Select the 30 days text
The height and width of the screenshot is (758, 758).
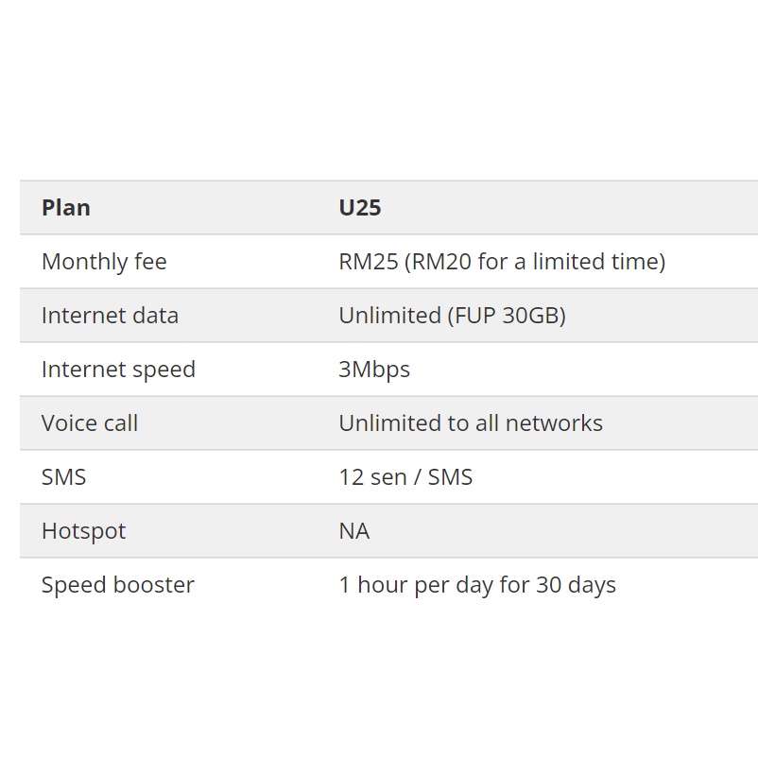576,585
